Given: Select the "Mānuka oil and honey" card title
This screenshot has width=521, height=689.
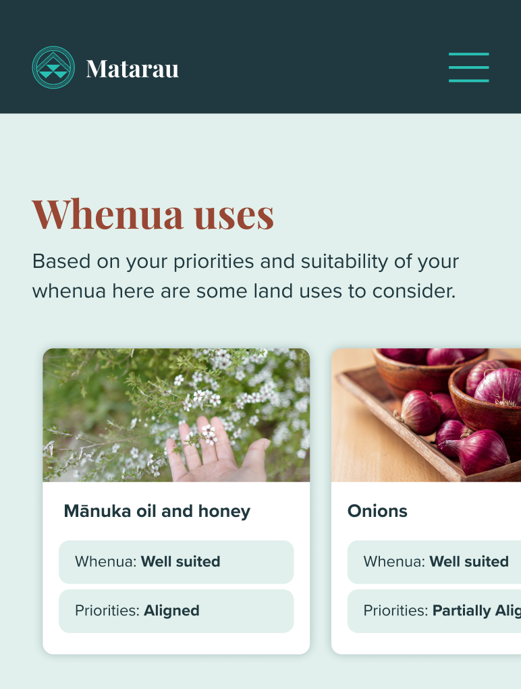Looking at the screenshot, I should (x=157, y=511).
